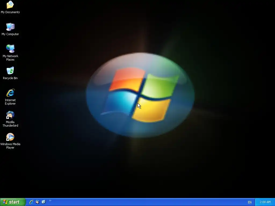Select the My Network Places icon

(10, 53)
